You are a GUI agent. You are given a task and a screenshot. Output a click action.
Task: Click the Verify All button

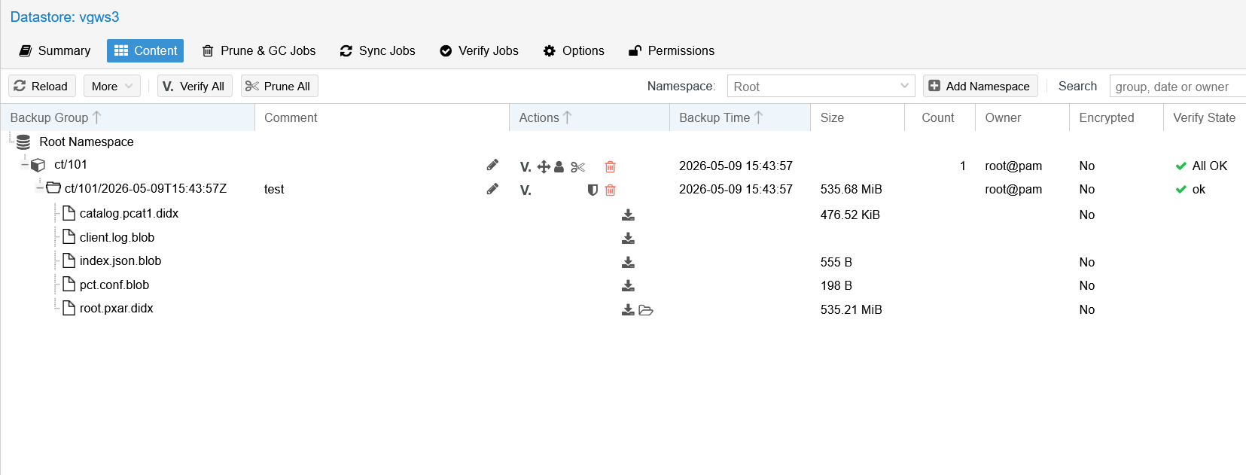coord(195,86)
